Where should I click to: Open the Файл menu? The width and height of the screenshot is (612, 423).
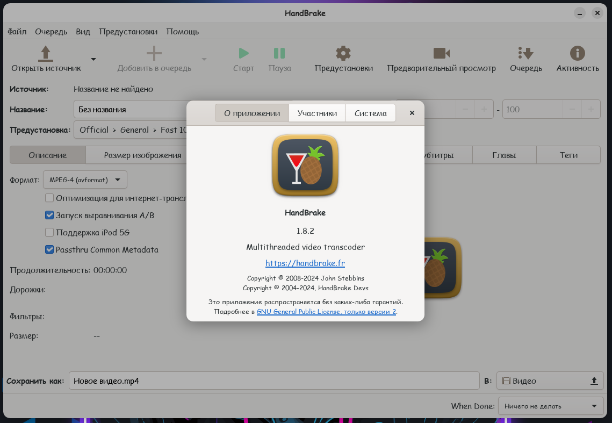[17, 32]
